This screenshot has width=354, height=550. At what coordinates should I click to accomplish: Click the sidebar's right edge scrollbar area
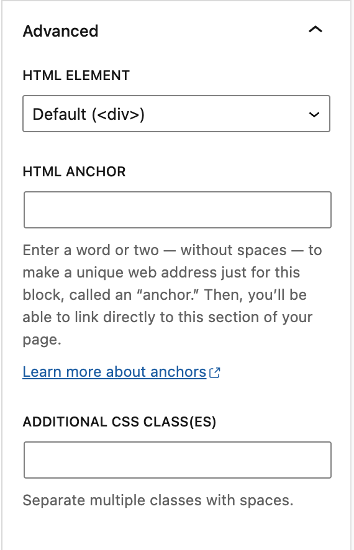pos(352,275)
